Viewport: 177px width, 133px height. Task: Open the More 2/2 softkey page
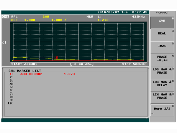pyautogui.click(x=162, y=110)
